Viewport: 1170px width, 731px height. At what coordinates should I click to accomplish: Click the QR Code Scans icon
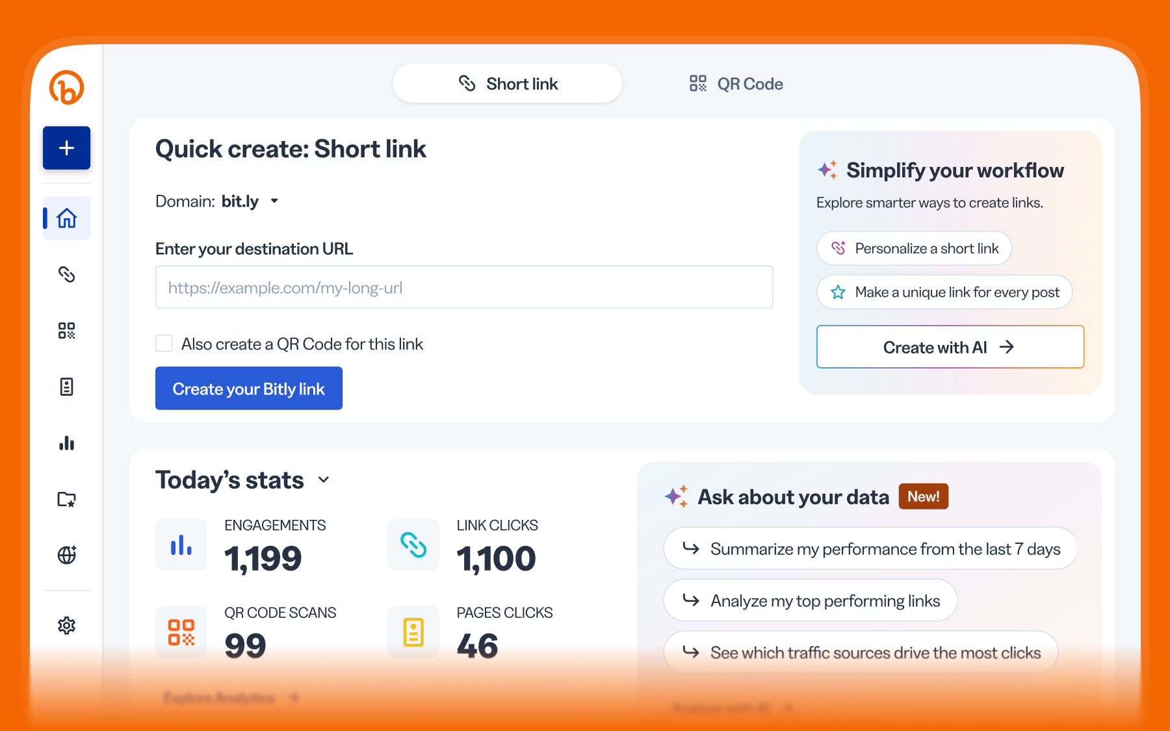click(181, 632)
